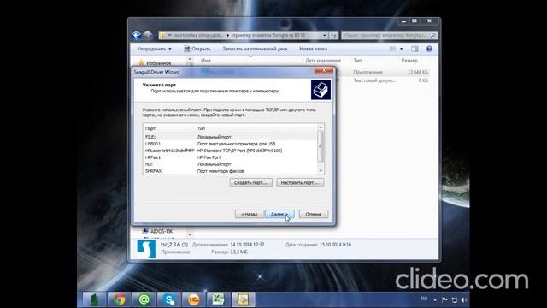Click the Тип column header in port list

202,128
